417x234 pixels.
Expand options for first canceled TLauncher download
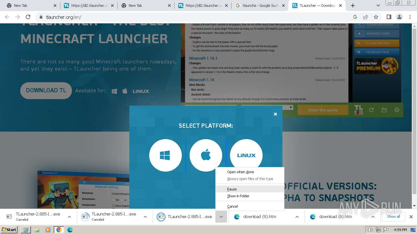(x=69, y=217)
